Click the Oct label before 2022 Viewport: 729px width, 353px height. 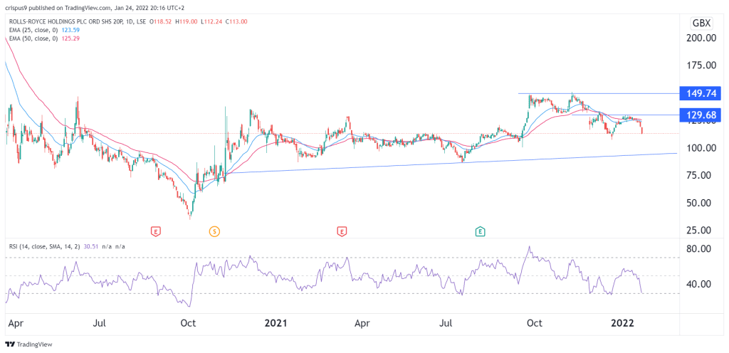point(536,324)
